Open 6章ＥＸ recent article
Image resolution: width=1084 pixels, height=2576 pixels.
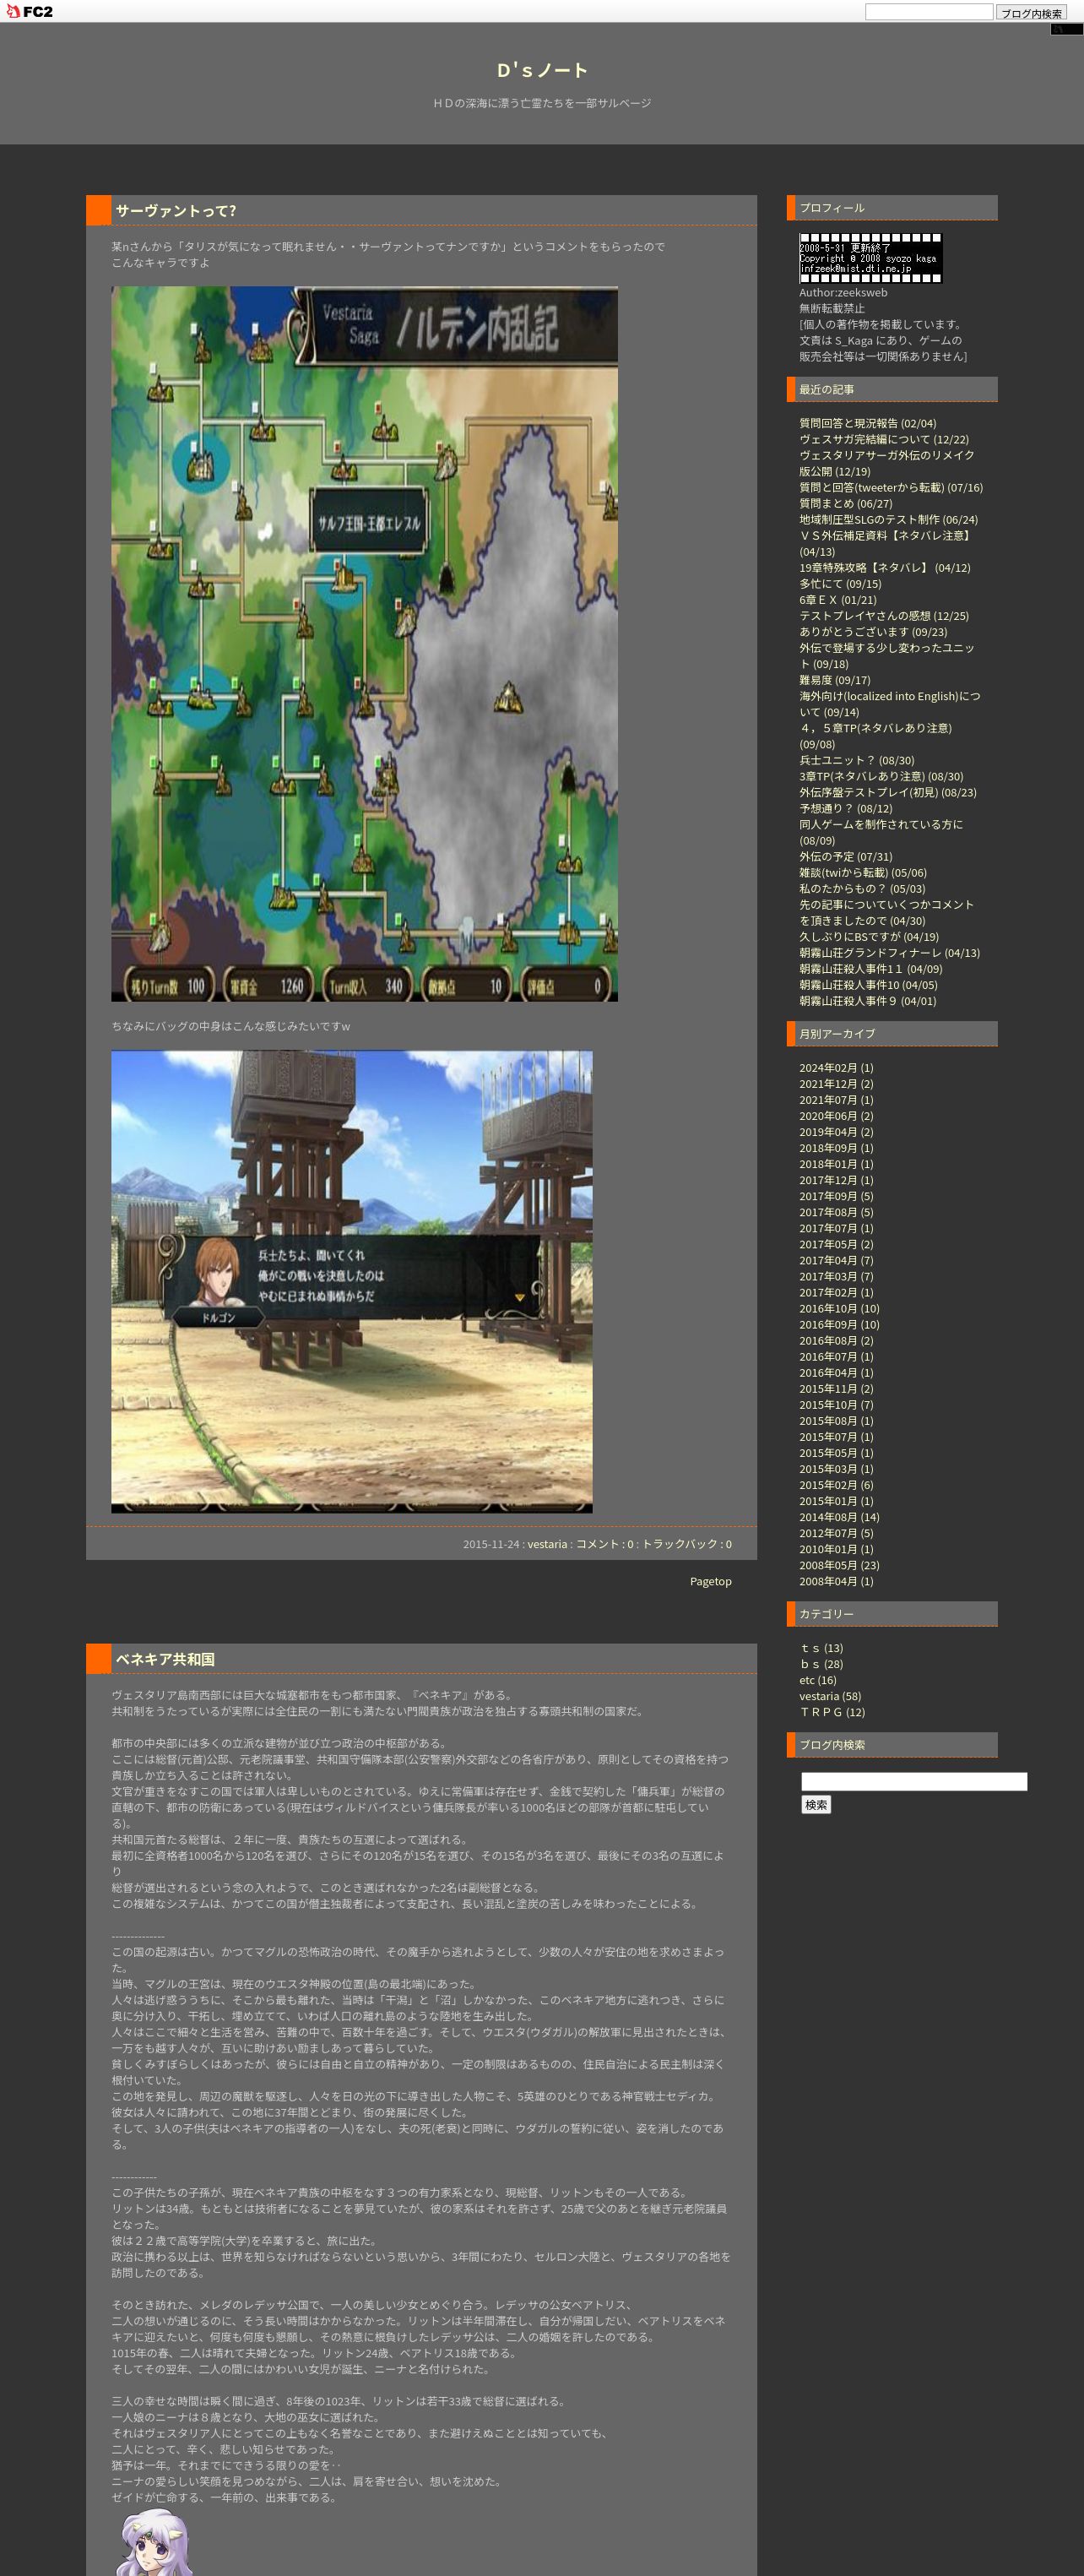click(x=837, y=600)
